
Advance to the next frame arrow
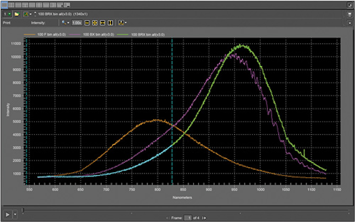click(204, 218)
